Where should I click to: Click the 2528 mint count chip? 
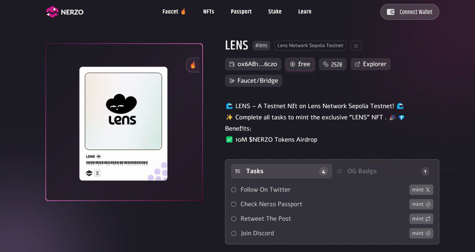tap(332, 64)
